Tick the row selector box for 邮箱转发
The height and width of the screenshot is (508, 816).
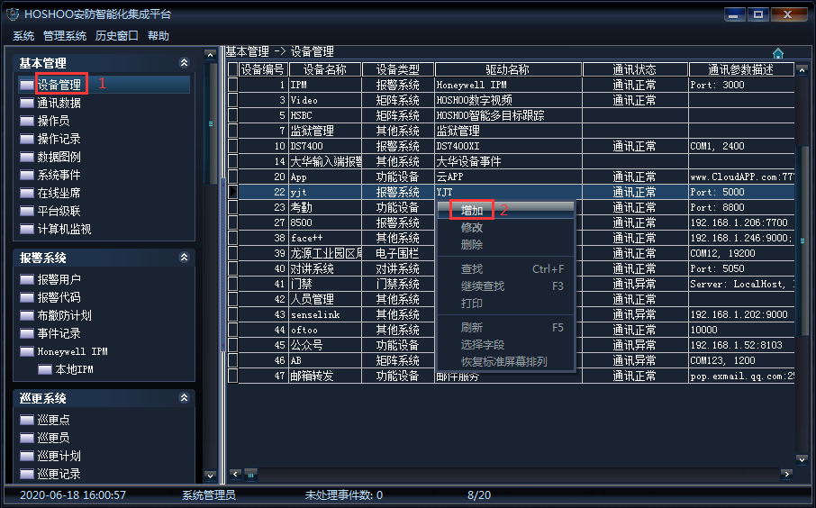[x=232, y=376]
